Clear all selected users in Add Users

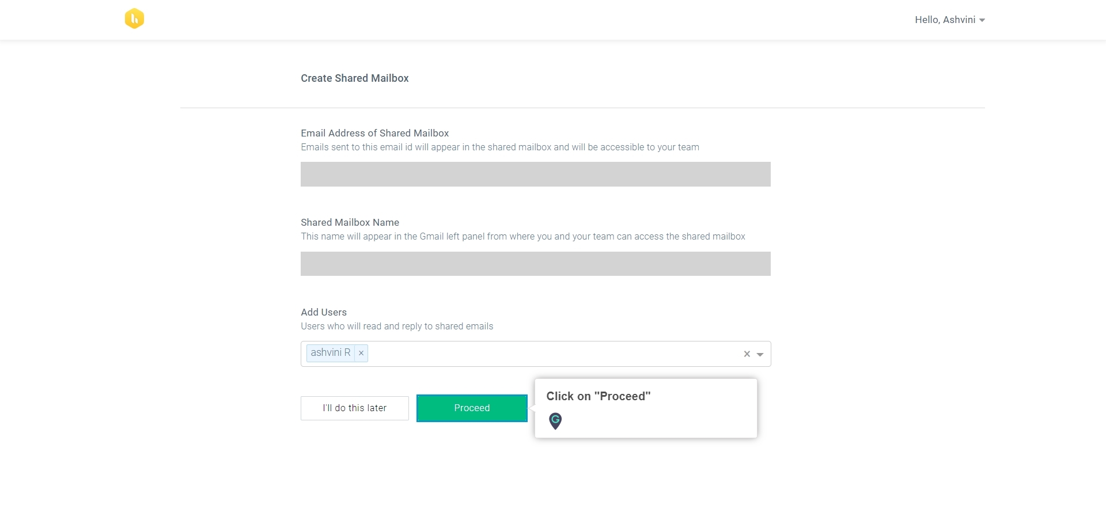(x=747, y=354)
